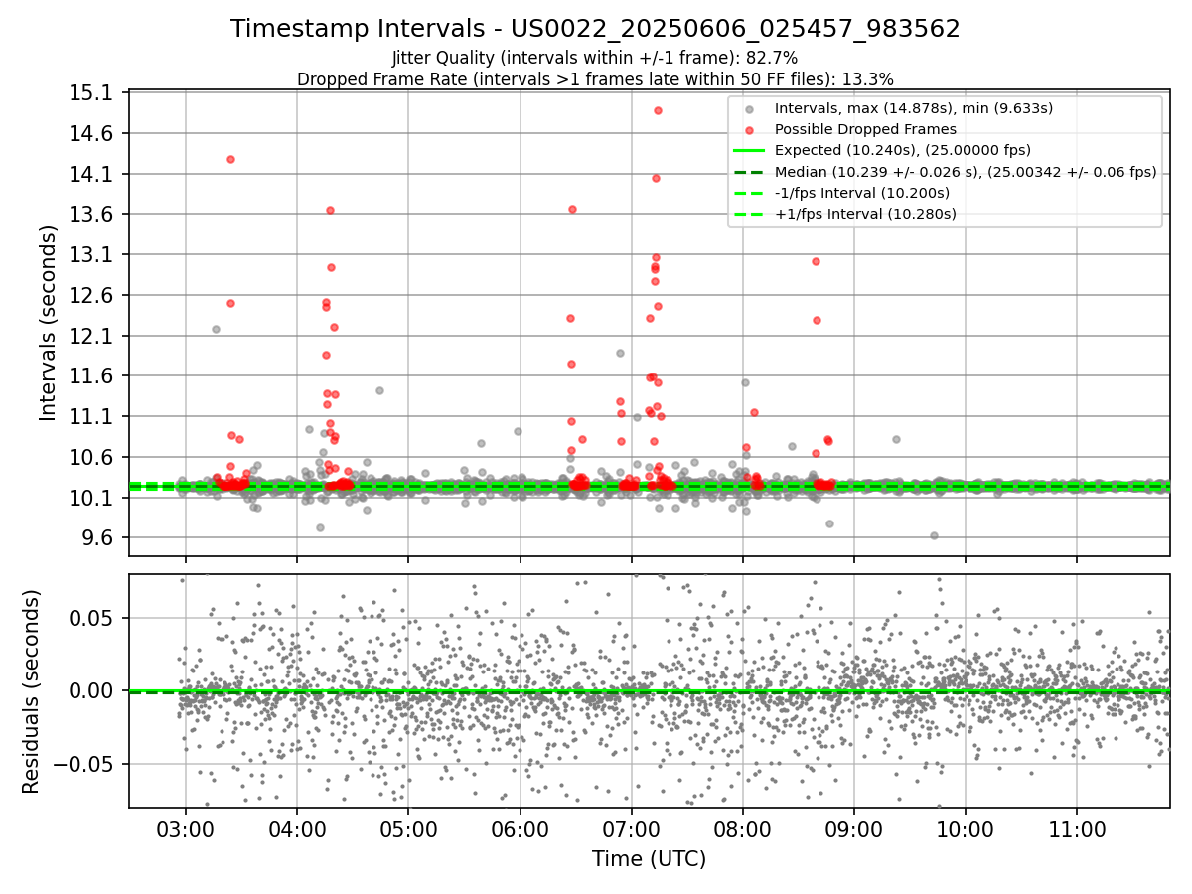Click the x-axis tick label '11:00'
Image resolution: width=1192 pixels, height=894 pixels.
[x=1077, y=828]
